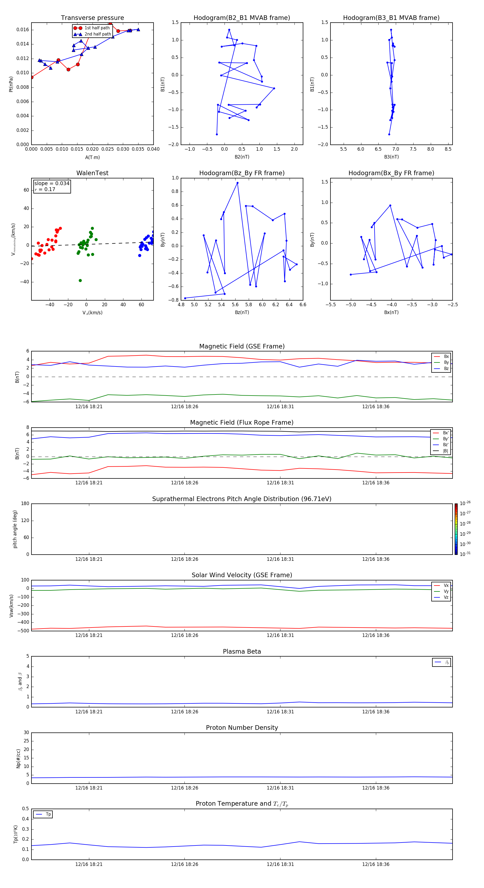Click the dashed regression line in WalenTest
This screenshot has height=888, width=484.
click(92, 244)
